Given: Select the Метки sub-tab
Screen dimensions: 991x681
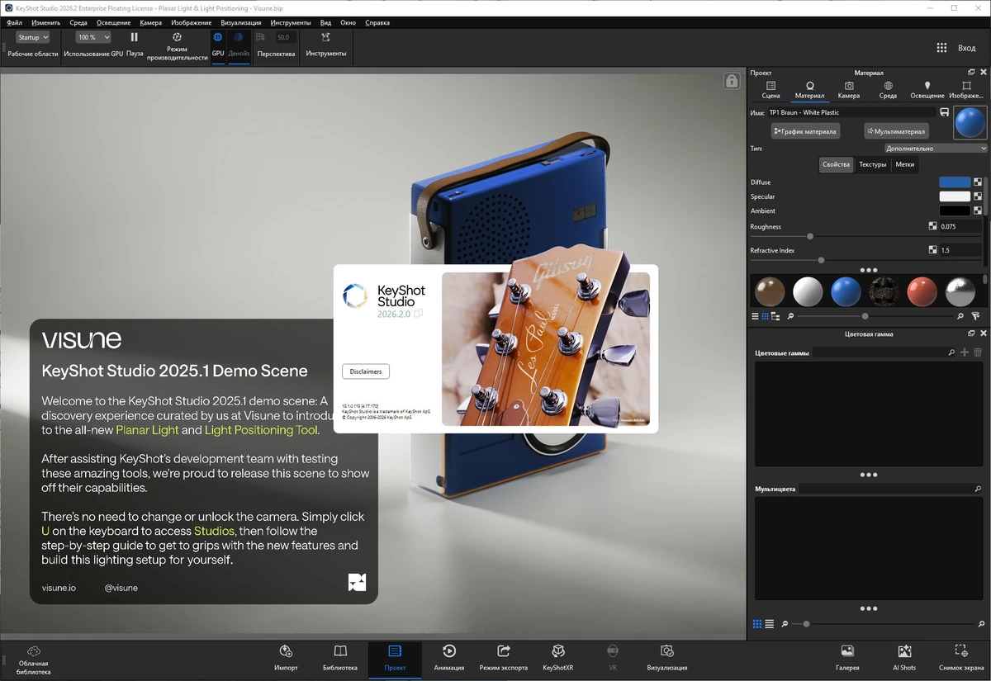Looking at the screenshot, I should coord(904,164).
